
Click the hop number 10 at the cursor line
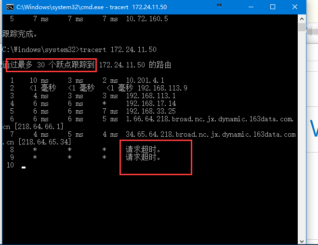[x=10, y=165]
